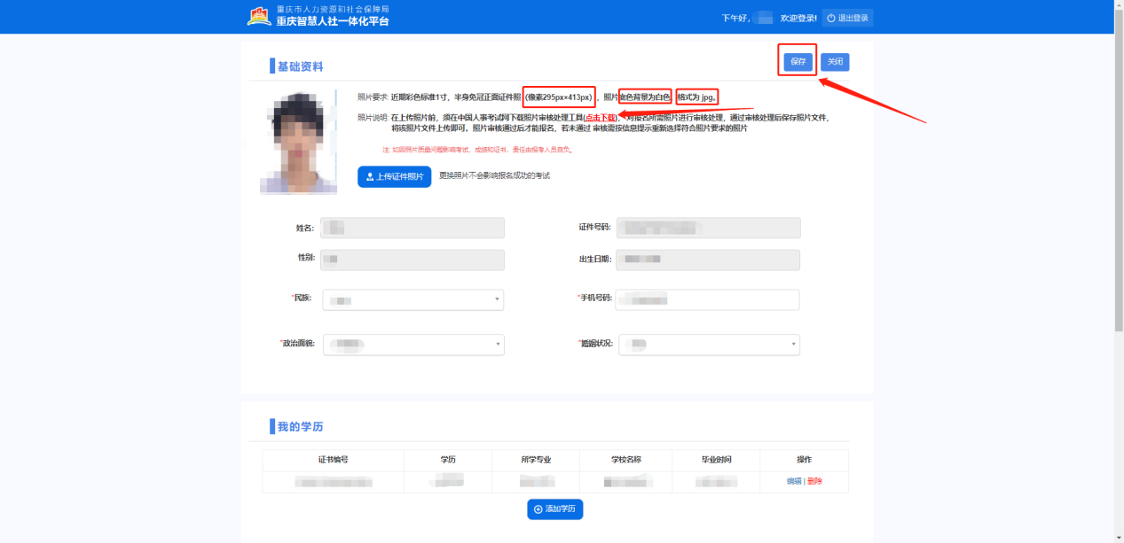Open the 政治面貌 dropdown list
The height and width of the screenshot is (543, 1124).
click(497, 345)
